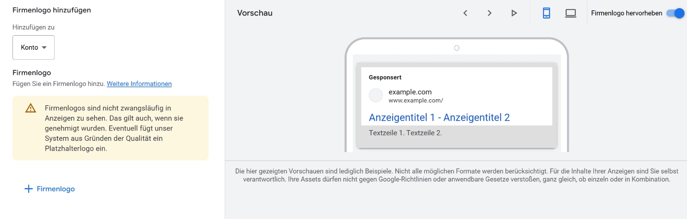Image resolution: width=687 pixels, height=219 pixels.
Task: Open the Konto dropdown
Action: point(34,48)
